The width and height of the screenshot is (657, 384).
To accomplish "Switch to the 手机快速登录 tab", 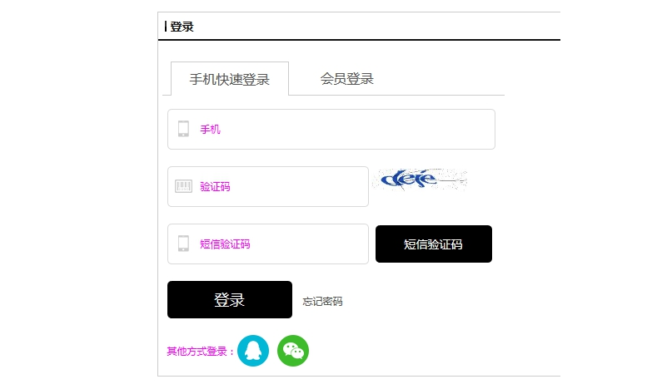I will (230, 79).
